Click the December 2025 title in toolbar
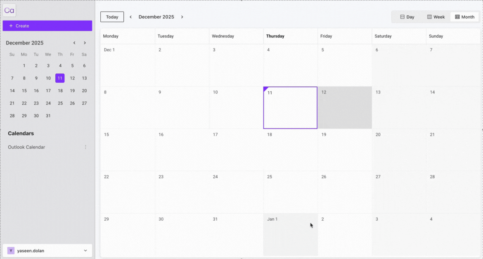 click(x=156, y=17)
